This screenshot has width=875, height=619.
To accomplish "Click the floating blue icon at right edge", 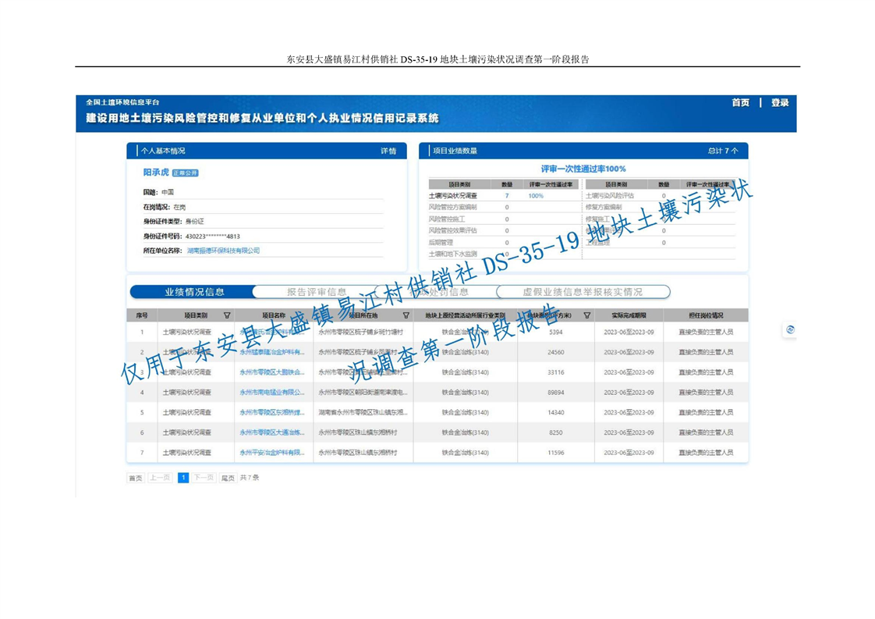I will [x=790, y=330].
